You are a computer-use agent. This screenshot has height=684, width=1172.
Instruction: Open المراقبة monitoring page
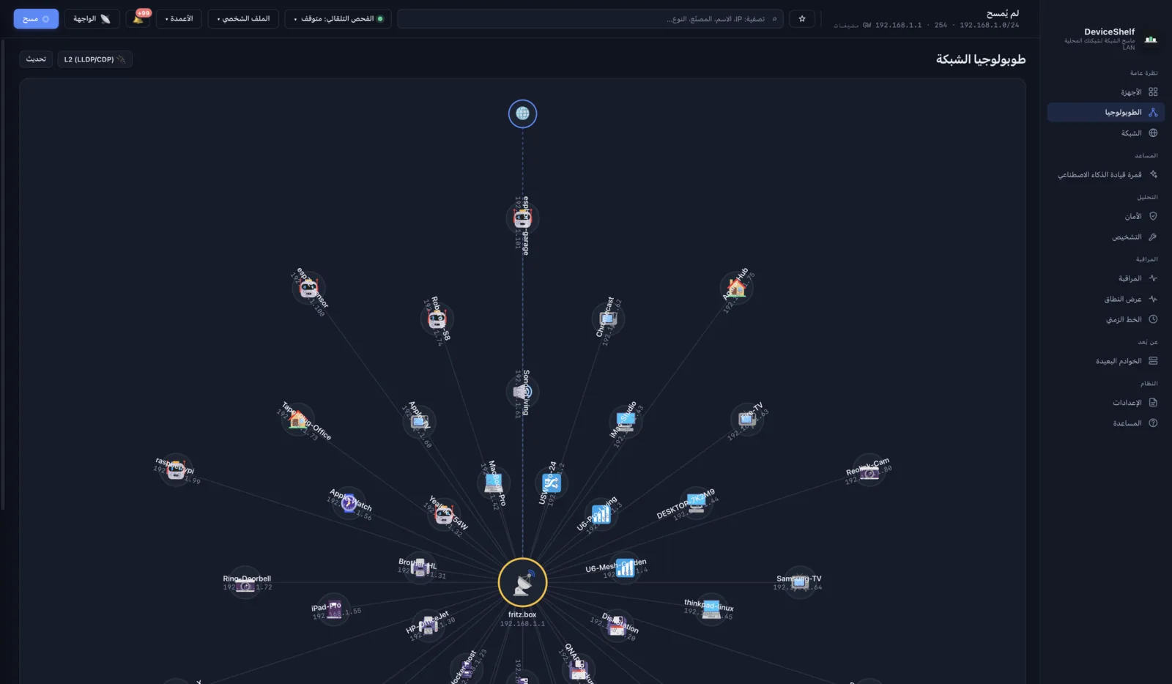[1106, 278]
